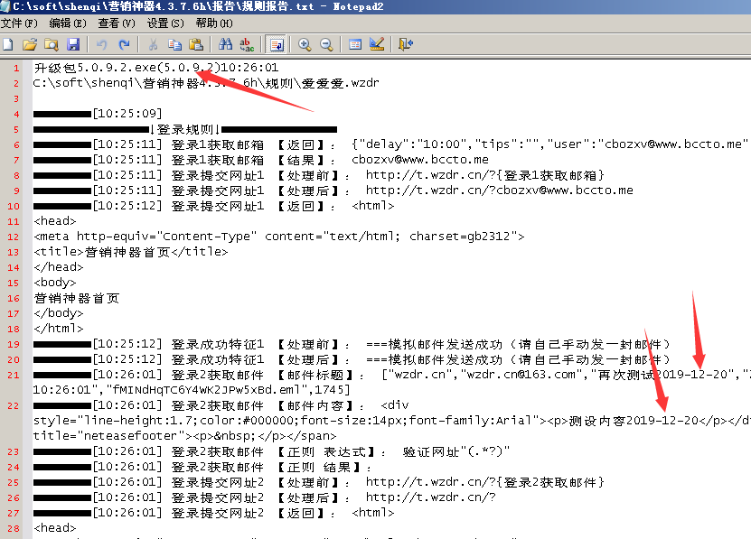Open the 编辑(E) menu
Screen dimensions: 751x539
pos(68,23)
